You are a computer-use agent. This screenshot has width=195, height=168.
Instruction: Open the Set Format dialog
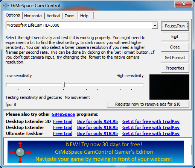point(175,58)
